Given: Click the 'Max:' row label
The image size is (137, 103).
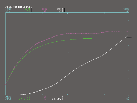Looking at the screenshot, I should [8, 11].
